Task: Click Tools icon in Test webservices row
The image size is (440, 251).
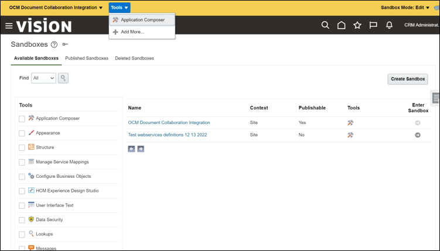Action: point(350,135)
